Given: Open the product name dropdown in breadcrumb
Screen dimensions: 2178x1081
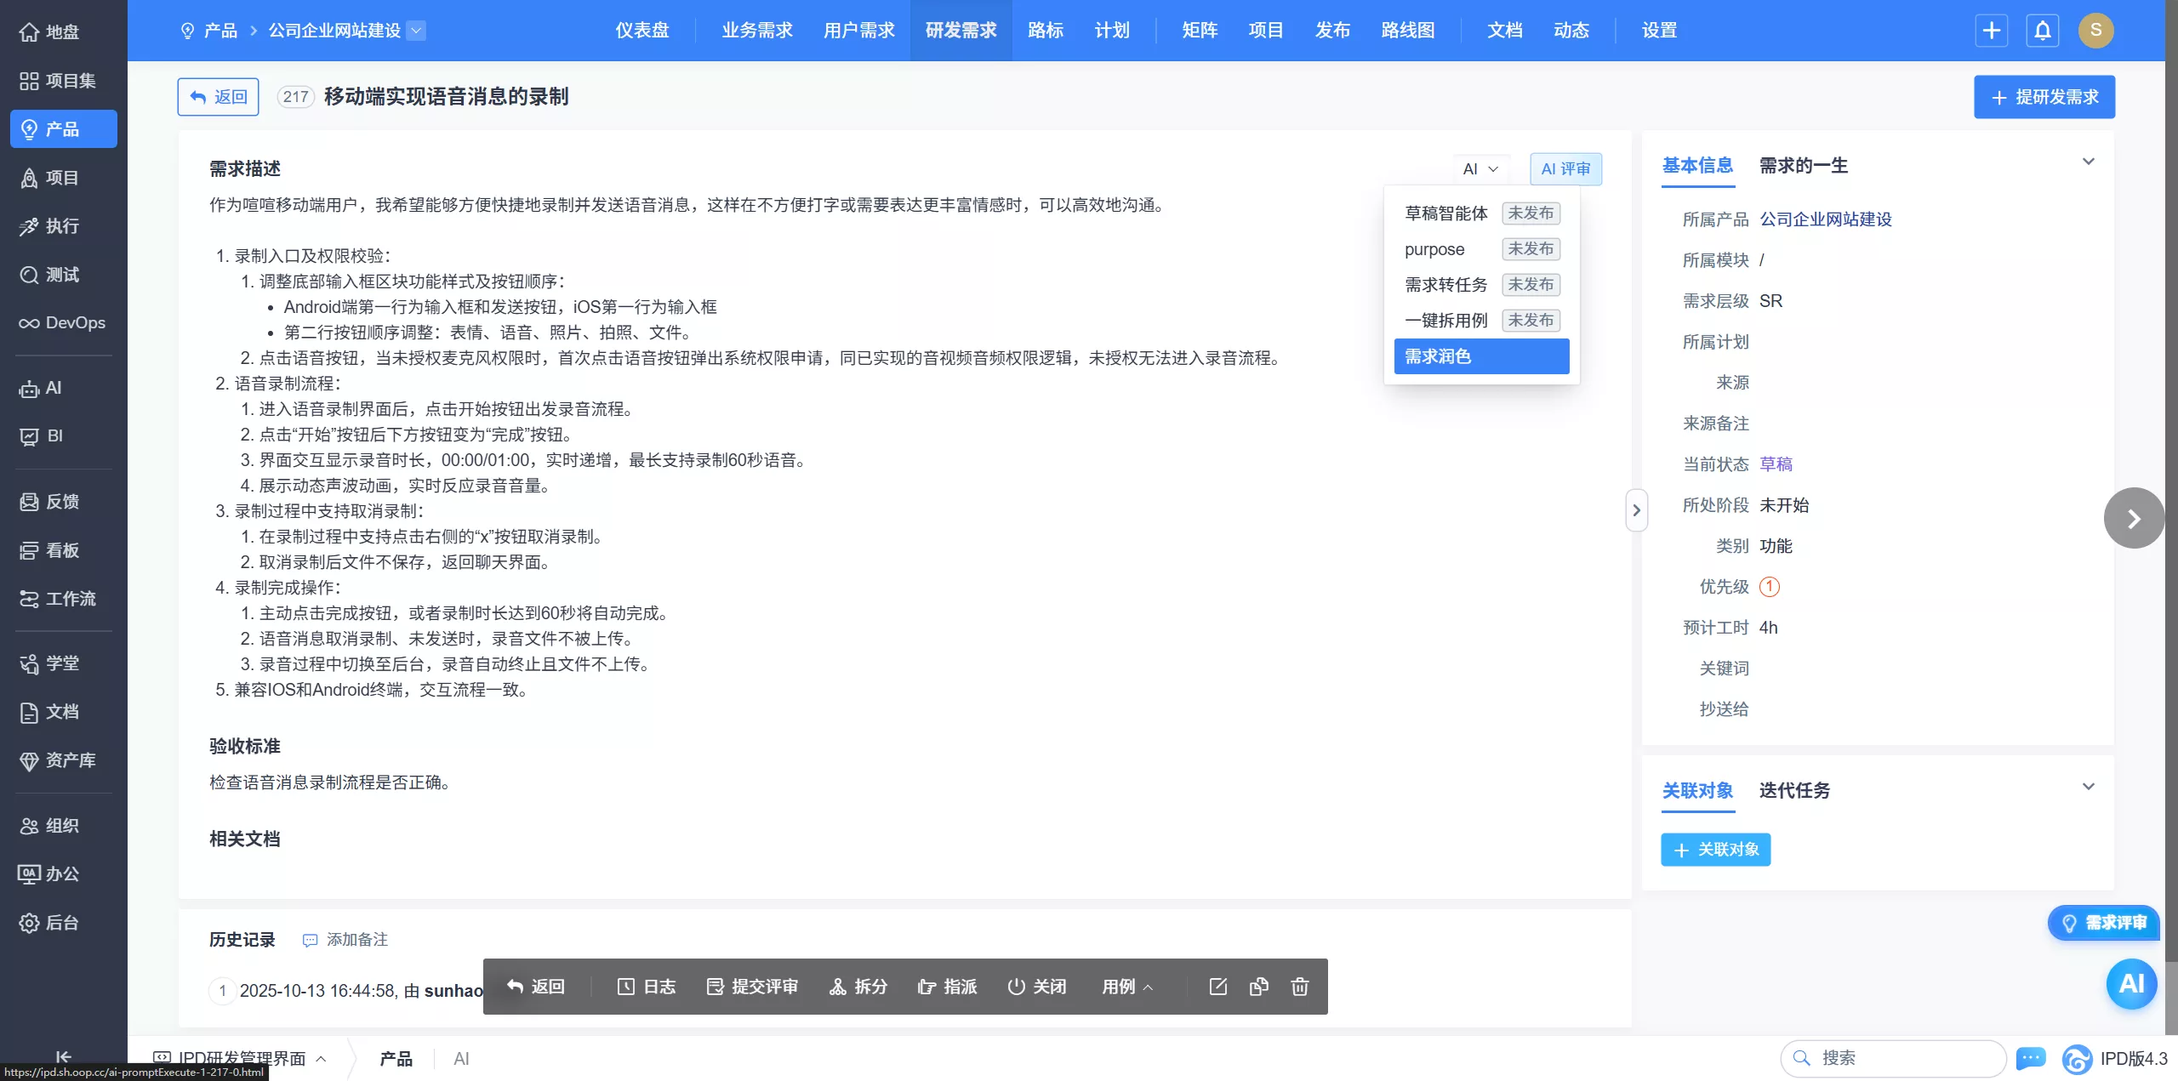Looking at the screenshot, I should [x=416, y=31].
